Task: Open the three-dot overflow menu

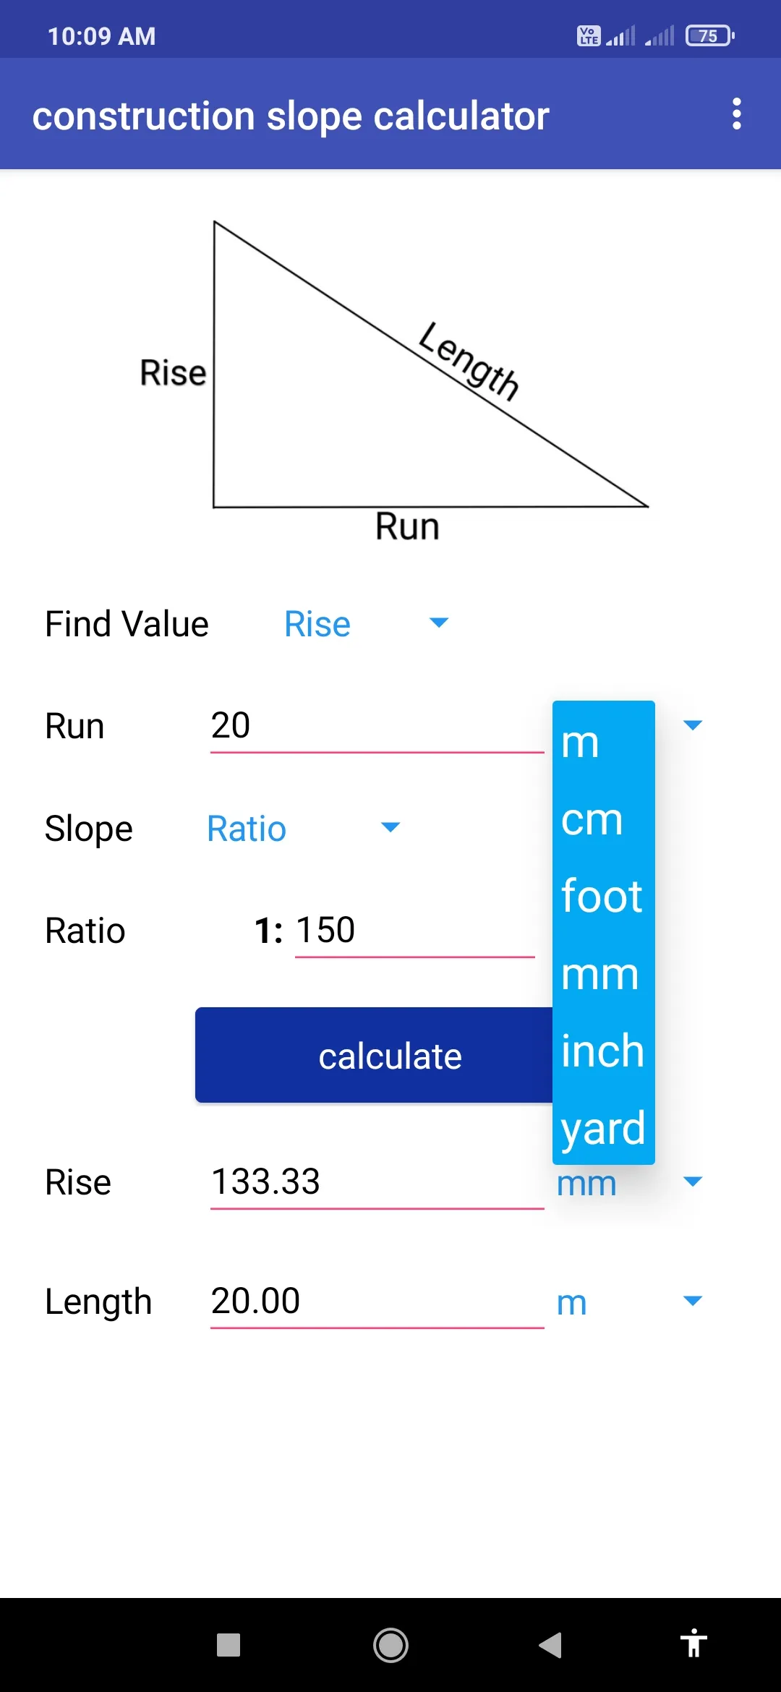Action: point(736,114)
